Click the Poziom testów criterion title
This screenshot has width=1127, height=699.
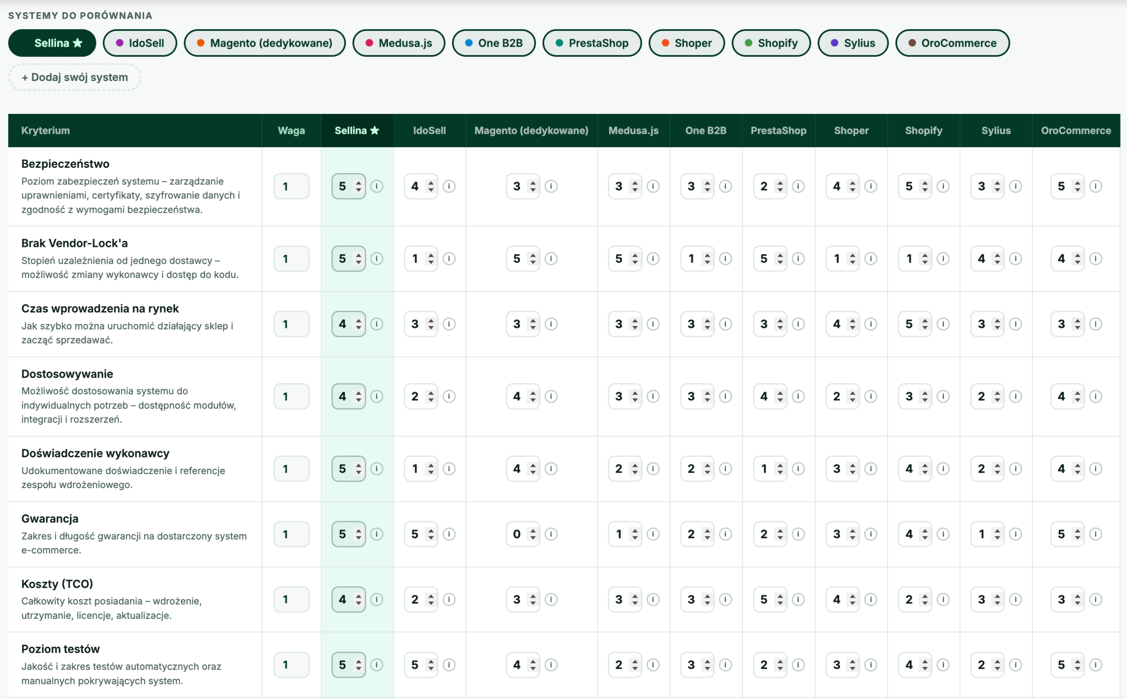click(x=61, y=649)
